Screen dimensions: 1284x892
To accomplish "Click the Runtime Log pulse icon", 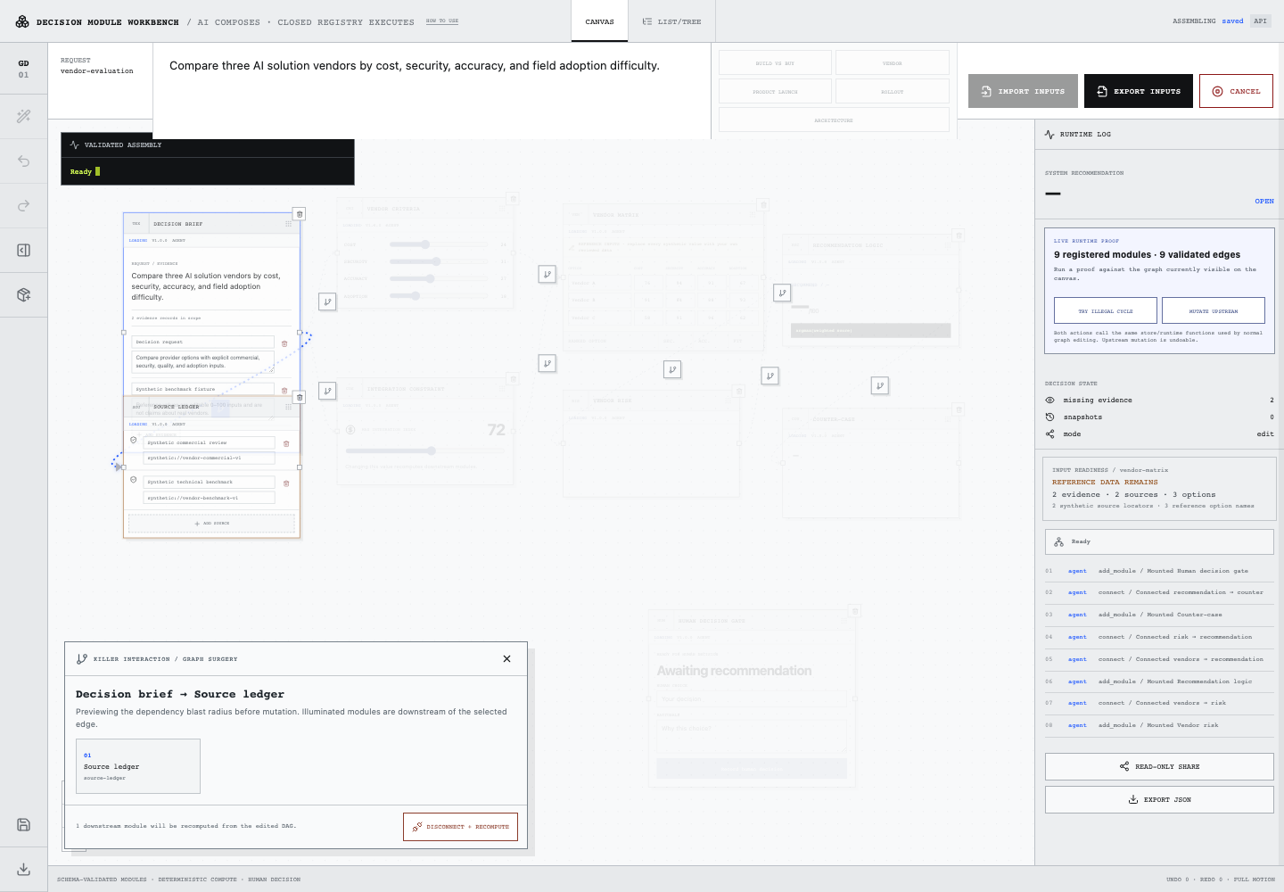I will pos(1049,134).
